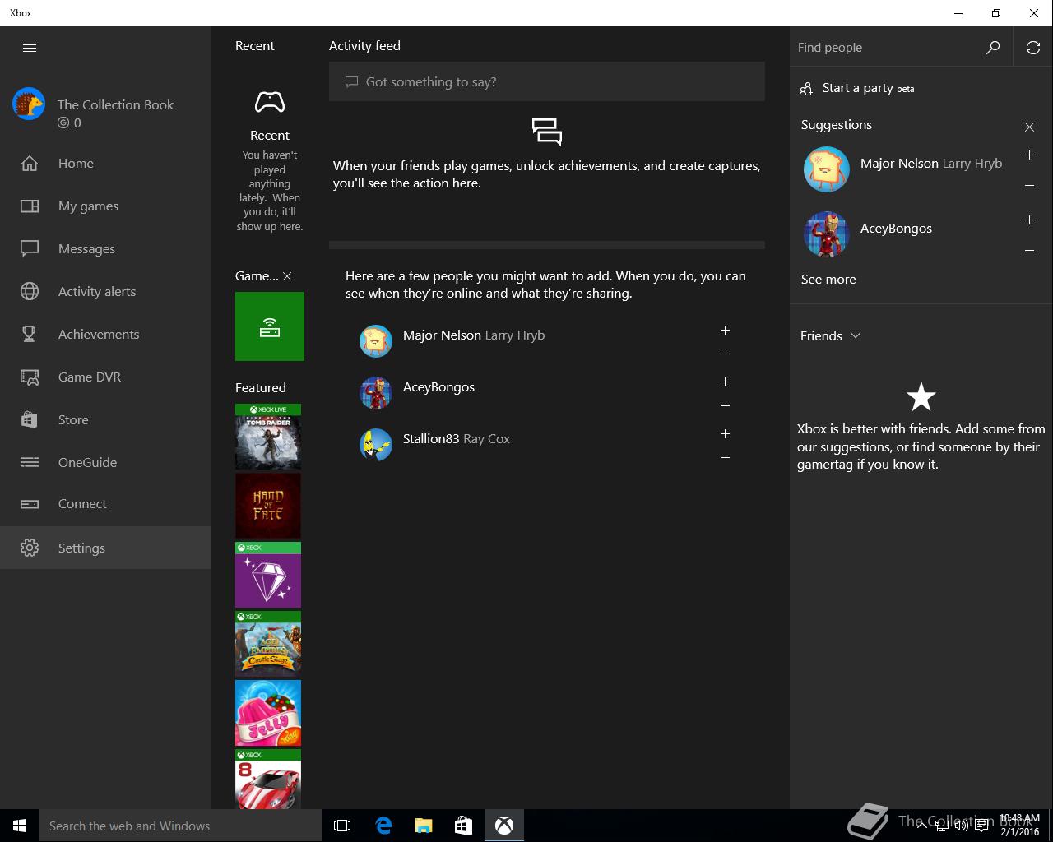This screenshot has width=1053, height=842.
Task: Open Tomb Raider featured game
Action: pyautogui.click(x=268, y=437)
